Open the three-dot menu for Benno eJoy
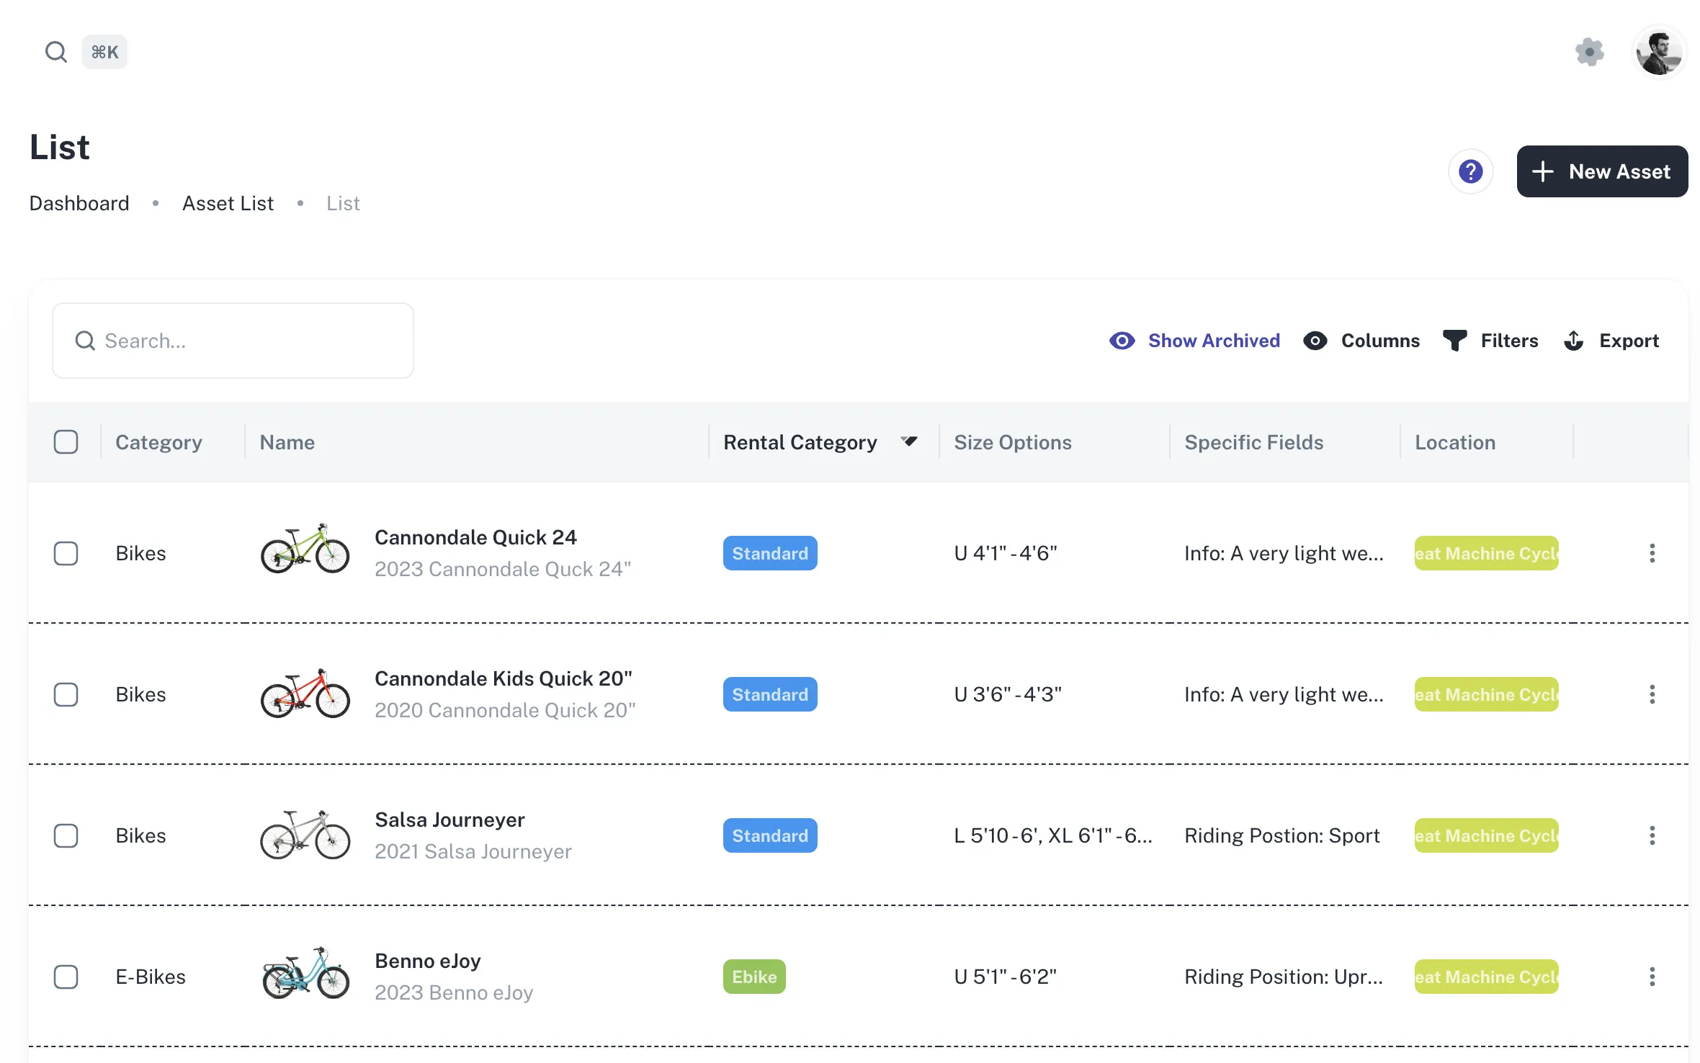The width and height of the screenshot is (1700, 1063). tap(1652, 977)
